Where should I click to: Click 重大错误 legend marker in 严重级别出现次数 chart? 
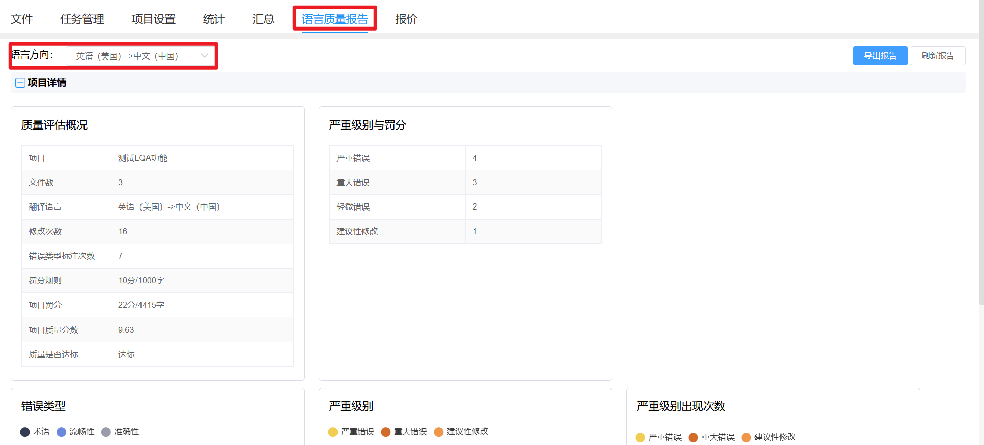(693, 437)
